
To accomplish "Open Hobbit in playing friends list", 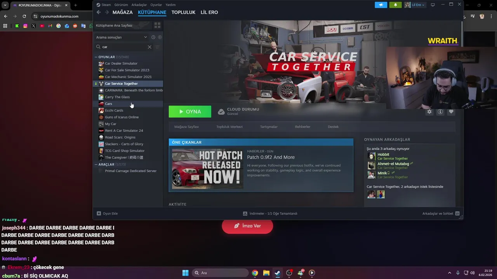I will point(383,154).
